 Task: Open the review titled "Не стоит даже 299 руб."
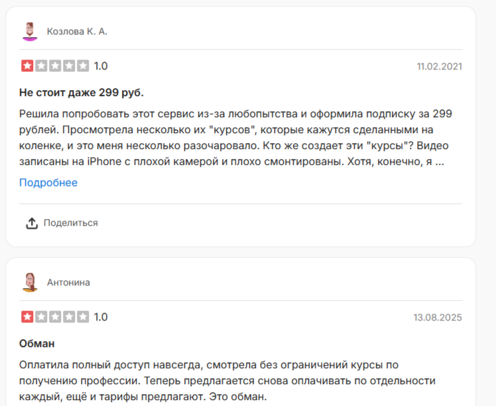tap(82, 91)
